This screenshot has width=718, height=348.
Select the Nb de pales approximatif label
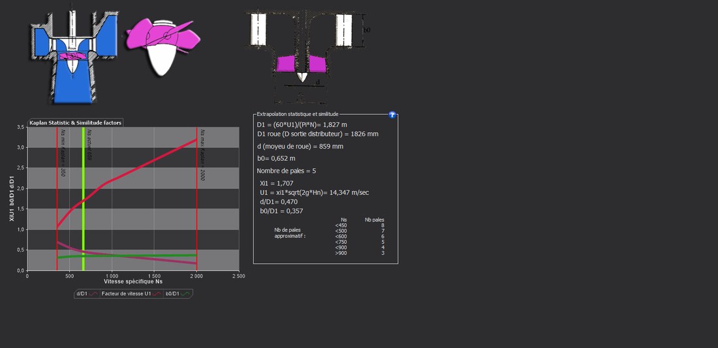point(289,233)
